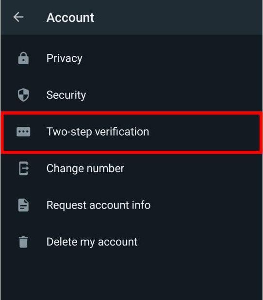Click the document icon for account info
Viewport: 263px width, 300px height.
coord(23,205)
